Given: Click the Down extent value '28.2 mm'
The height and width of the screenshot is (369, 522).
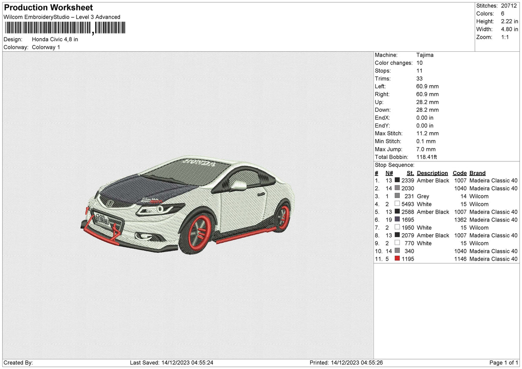Looking at the screenshot, I should pyautogui.click(x=428, y=110).
